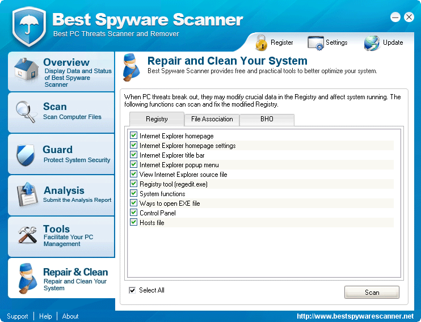Select the Internet Explorer popup menu label
The image size is (421, 322).
(x=179, y=165)
